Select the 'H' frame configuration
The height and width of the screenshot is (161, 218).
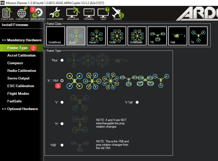(62, 124)
